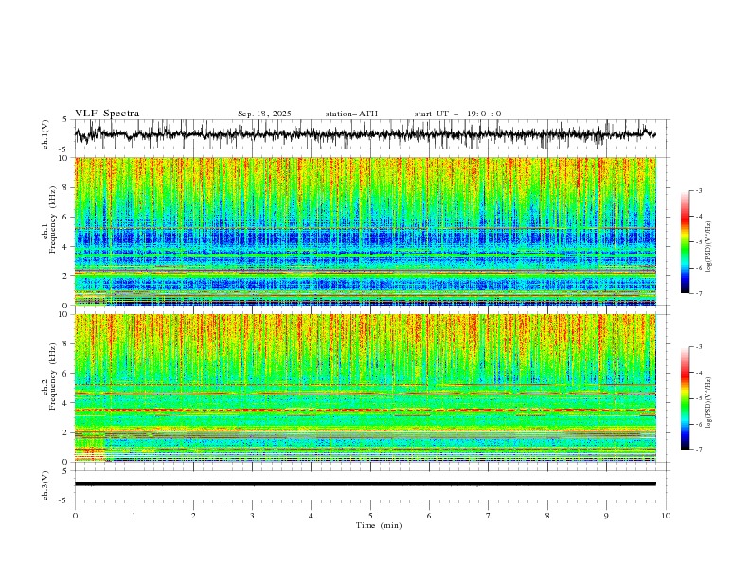Click the "ch.3(V)" axis label
This screenshot has width=750, height=579.
[x=45, y=485]
